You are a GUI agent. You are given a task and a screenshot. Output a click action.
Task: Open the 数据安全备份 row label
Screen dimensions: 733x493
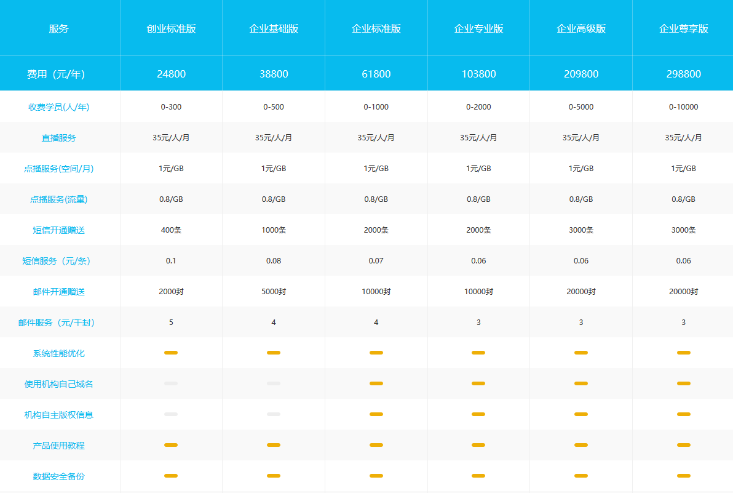(x=58, y=476)
